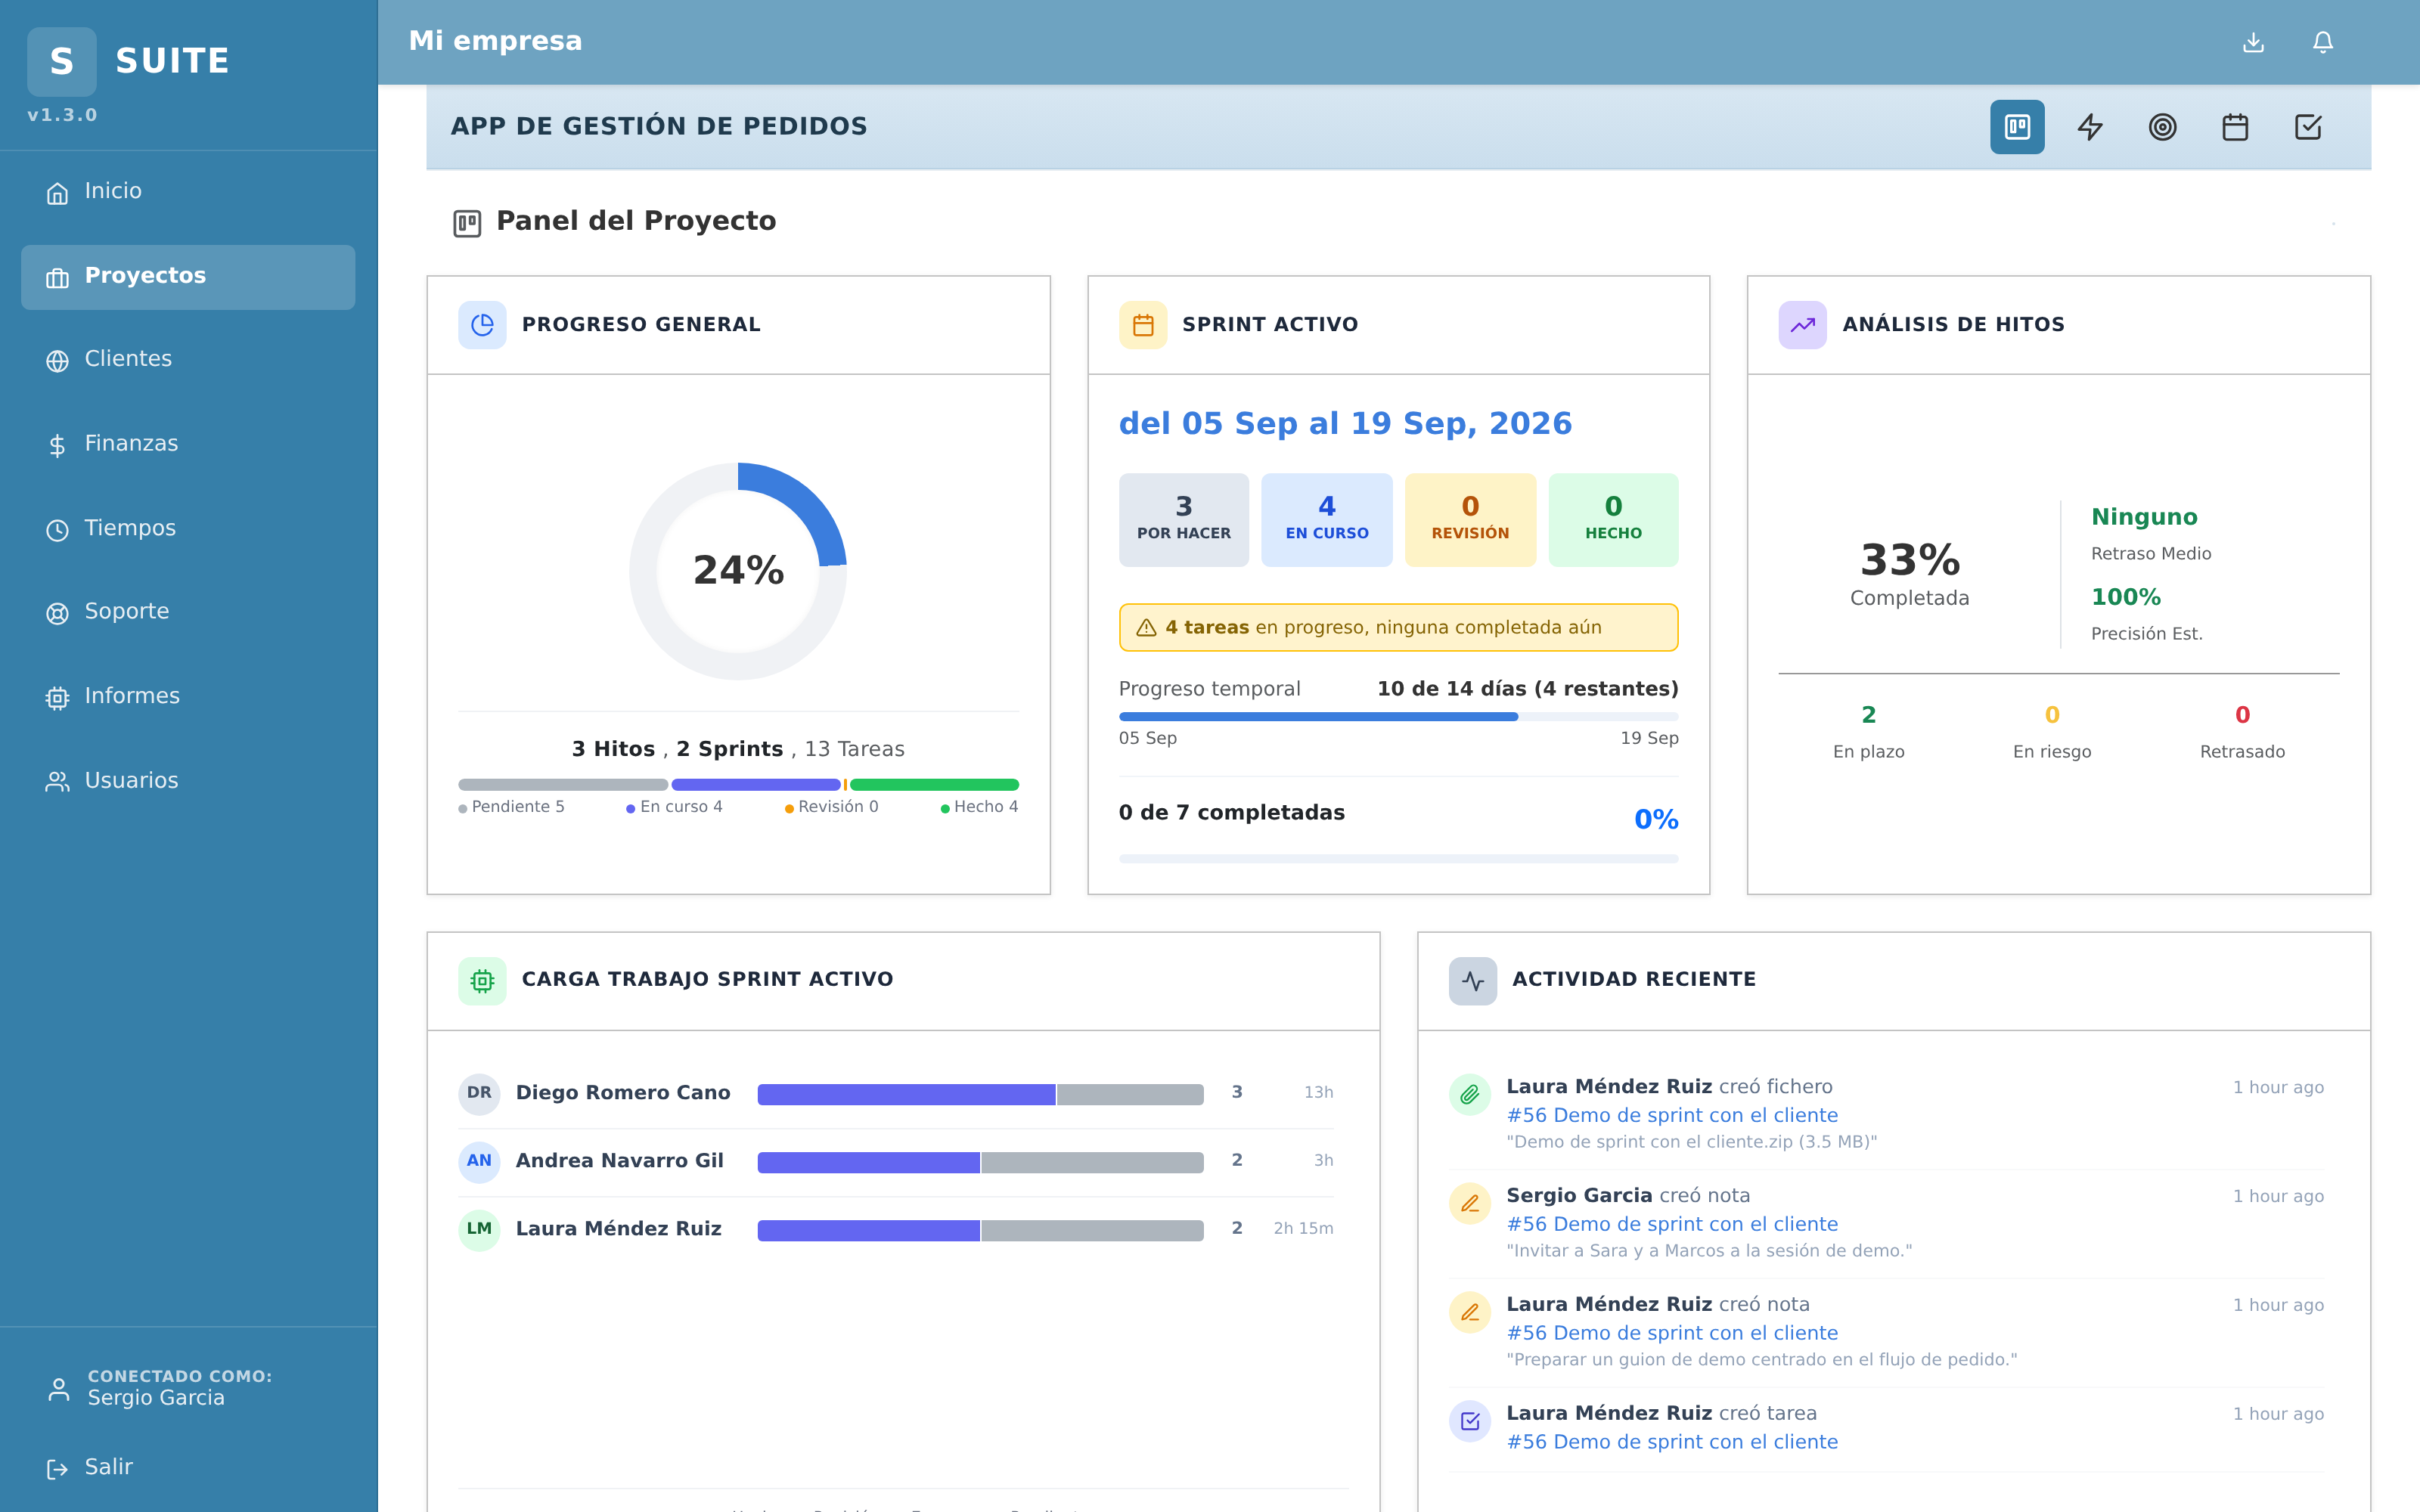
Task: Open the checkbox tasks view icon
Action: coord(2308,127)
